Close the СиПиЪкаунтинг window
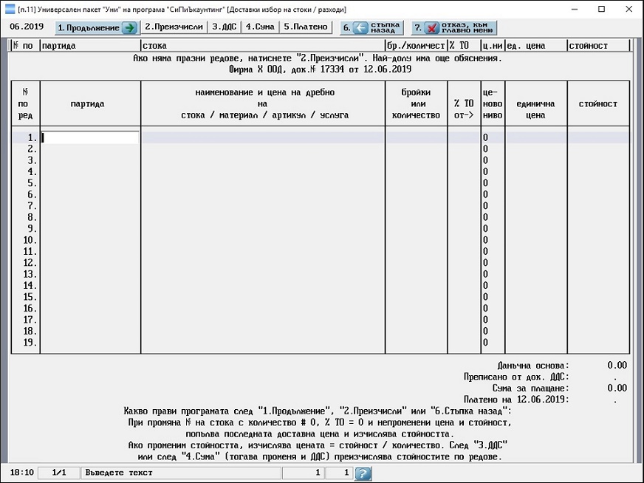Image resolution: width=644 pixels, height=483 pixels. pyautogui.click(x=628, y=9)
